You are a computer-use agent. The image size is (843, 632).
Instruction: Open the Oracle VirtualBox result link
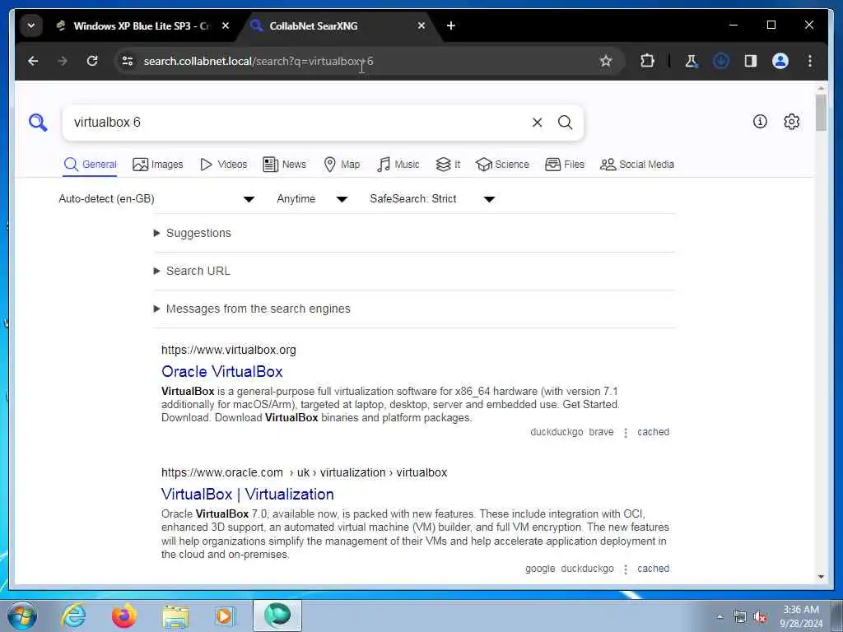click(x=222, y=371)
